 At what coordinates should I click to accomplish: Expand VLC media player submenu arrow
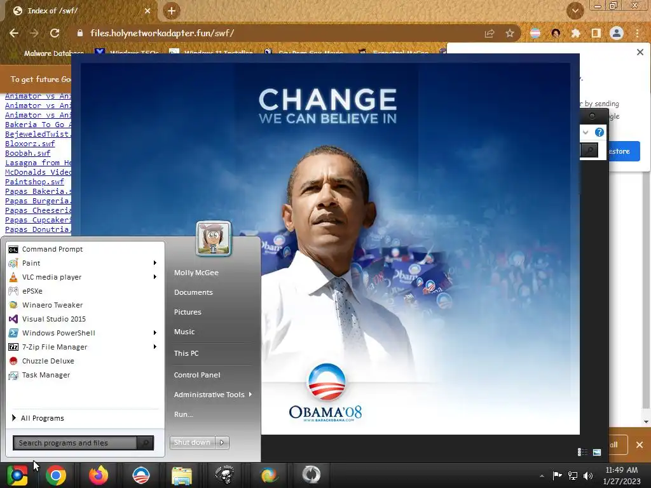(x=155, y=277)
